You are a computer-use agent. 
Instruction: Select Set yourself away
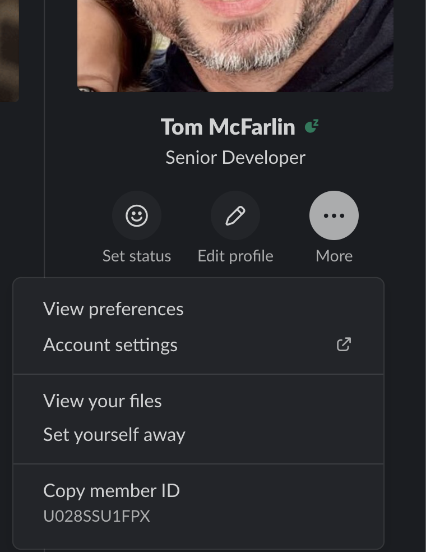pyautogui.click(x=198, y=434)
